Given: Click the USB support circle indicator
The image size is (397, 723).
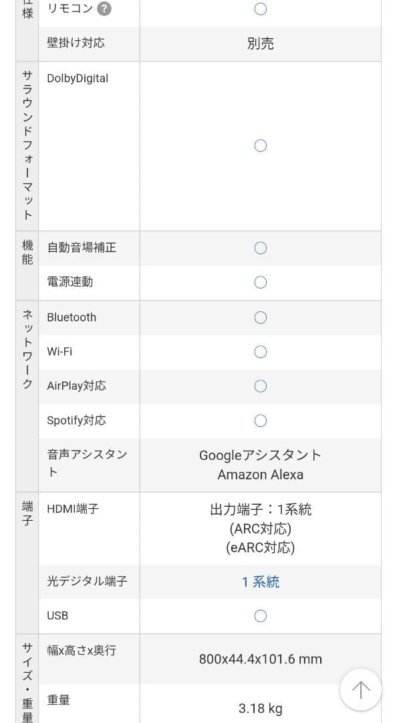Looking at the screenshot, I should [x=260, y=616].
